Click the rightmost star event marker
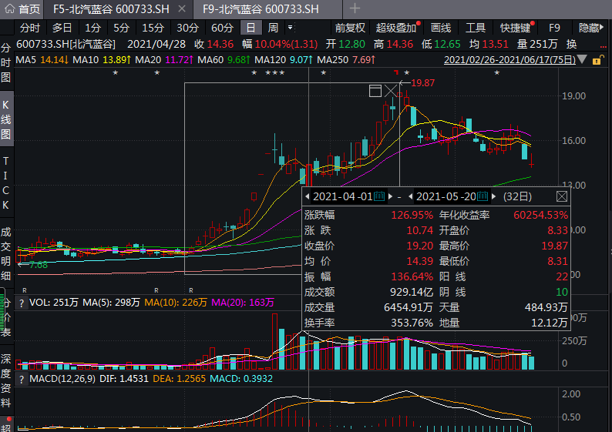The image size is (612, 432). pos(496,73)
